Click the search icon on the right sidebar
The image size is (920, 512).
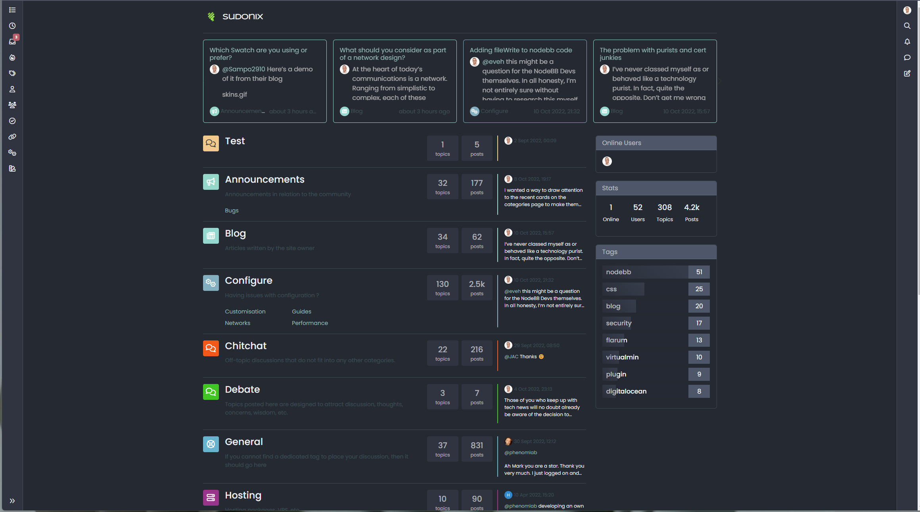tap(907, 26)
